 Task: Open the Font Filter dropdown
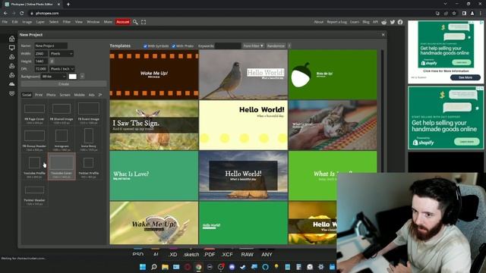(x=253, y=45)
